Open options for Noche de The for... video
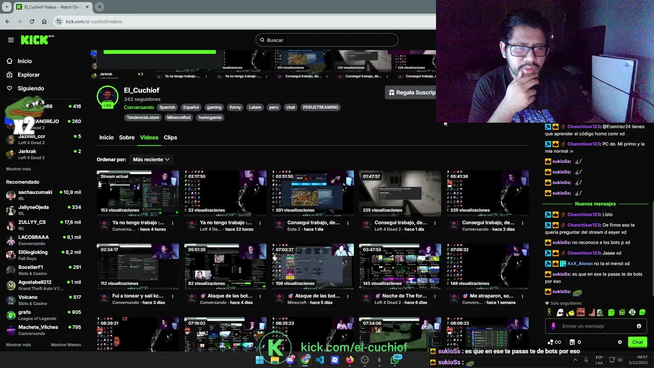 (x=435, y=296)
